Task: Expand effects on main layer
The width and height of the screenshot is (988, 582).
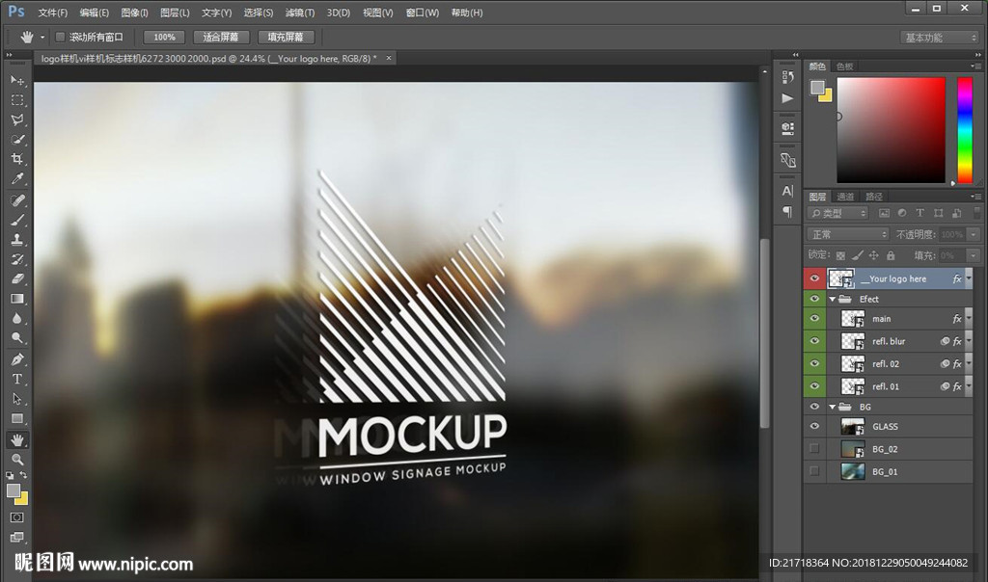Action: tap(969, 318)
